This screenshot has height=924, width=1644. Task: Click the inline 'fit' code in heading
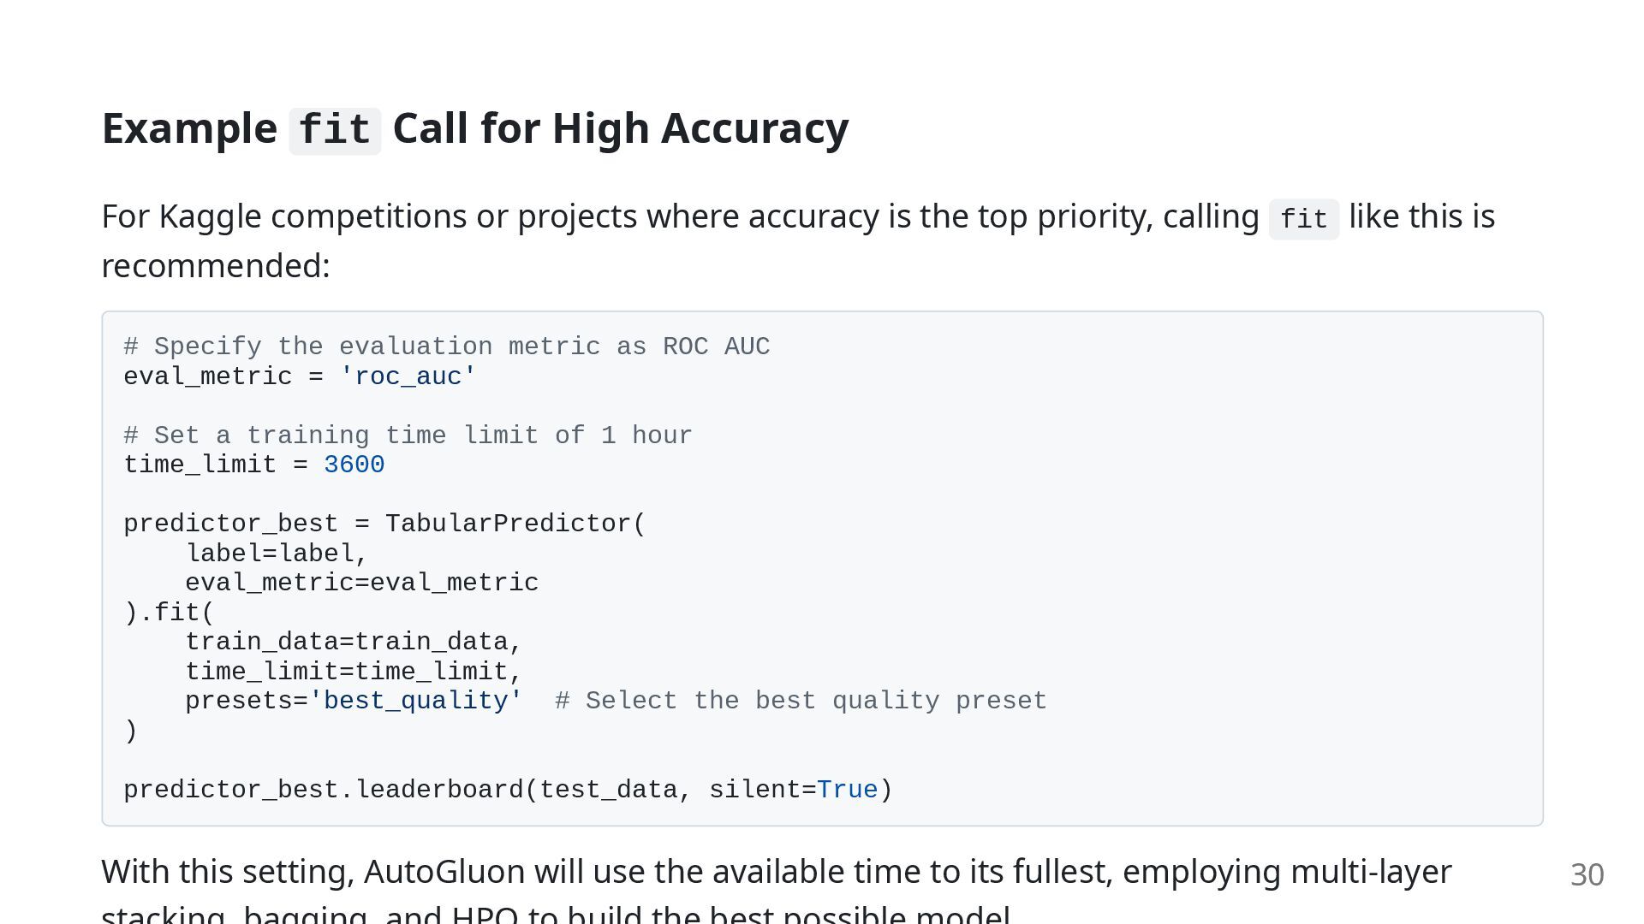pos(335,131)
